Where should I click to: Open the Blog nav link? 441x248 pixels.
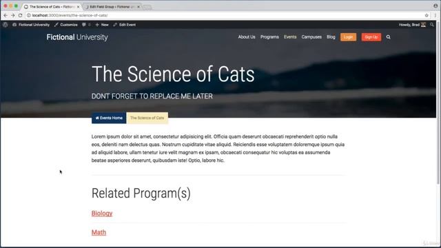click(331, 37)
